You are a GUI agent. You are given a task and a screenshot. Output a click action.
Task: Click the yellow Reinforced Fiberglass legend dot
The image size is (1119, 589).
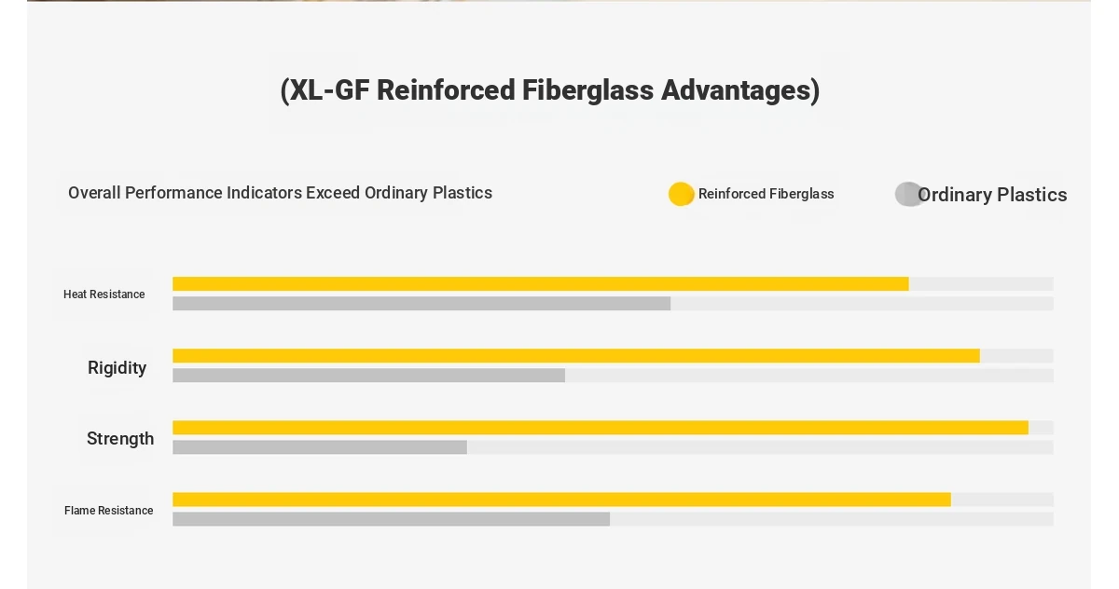682,194
